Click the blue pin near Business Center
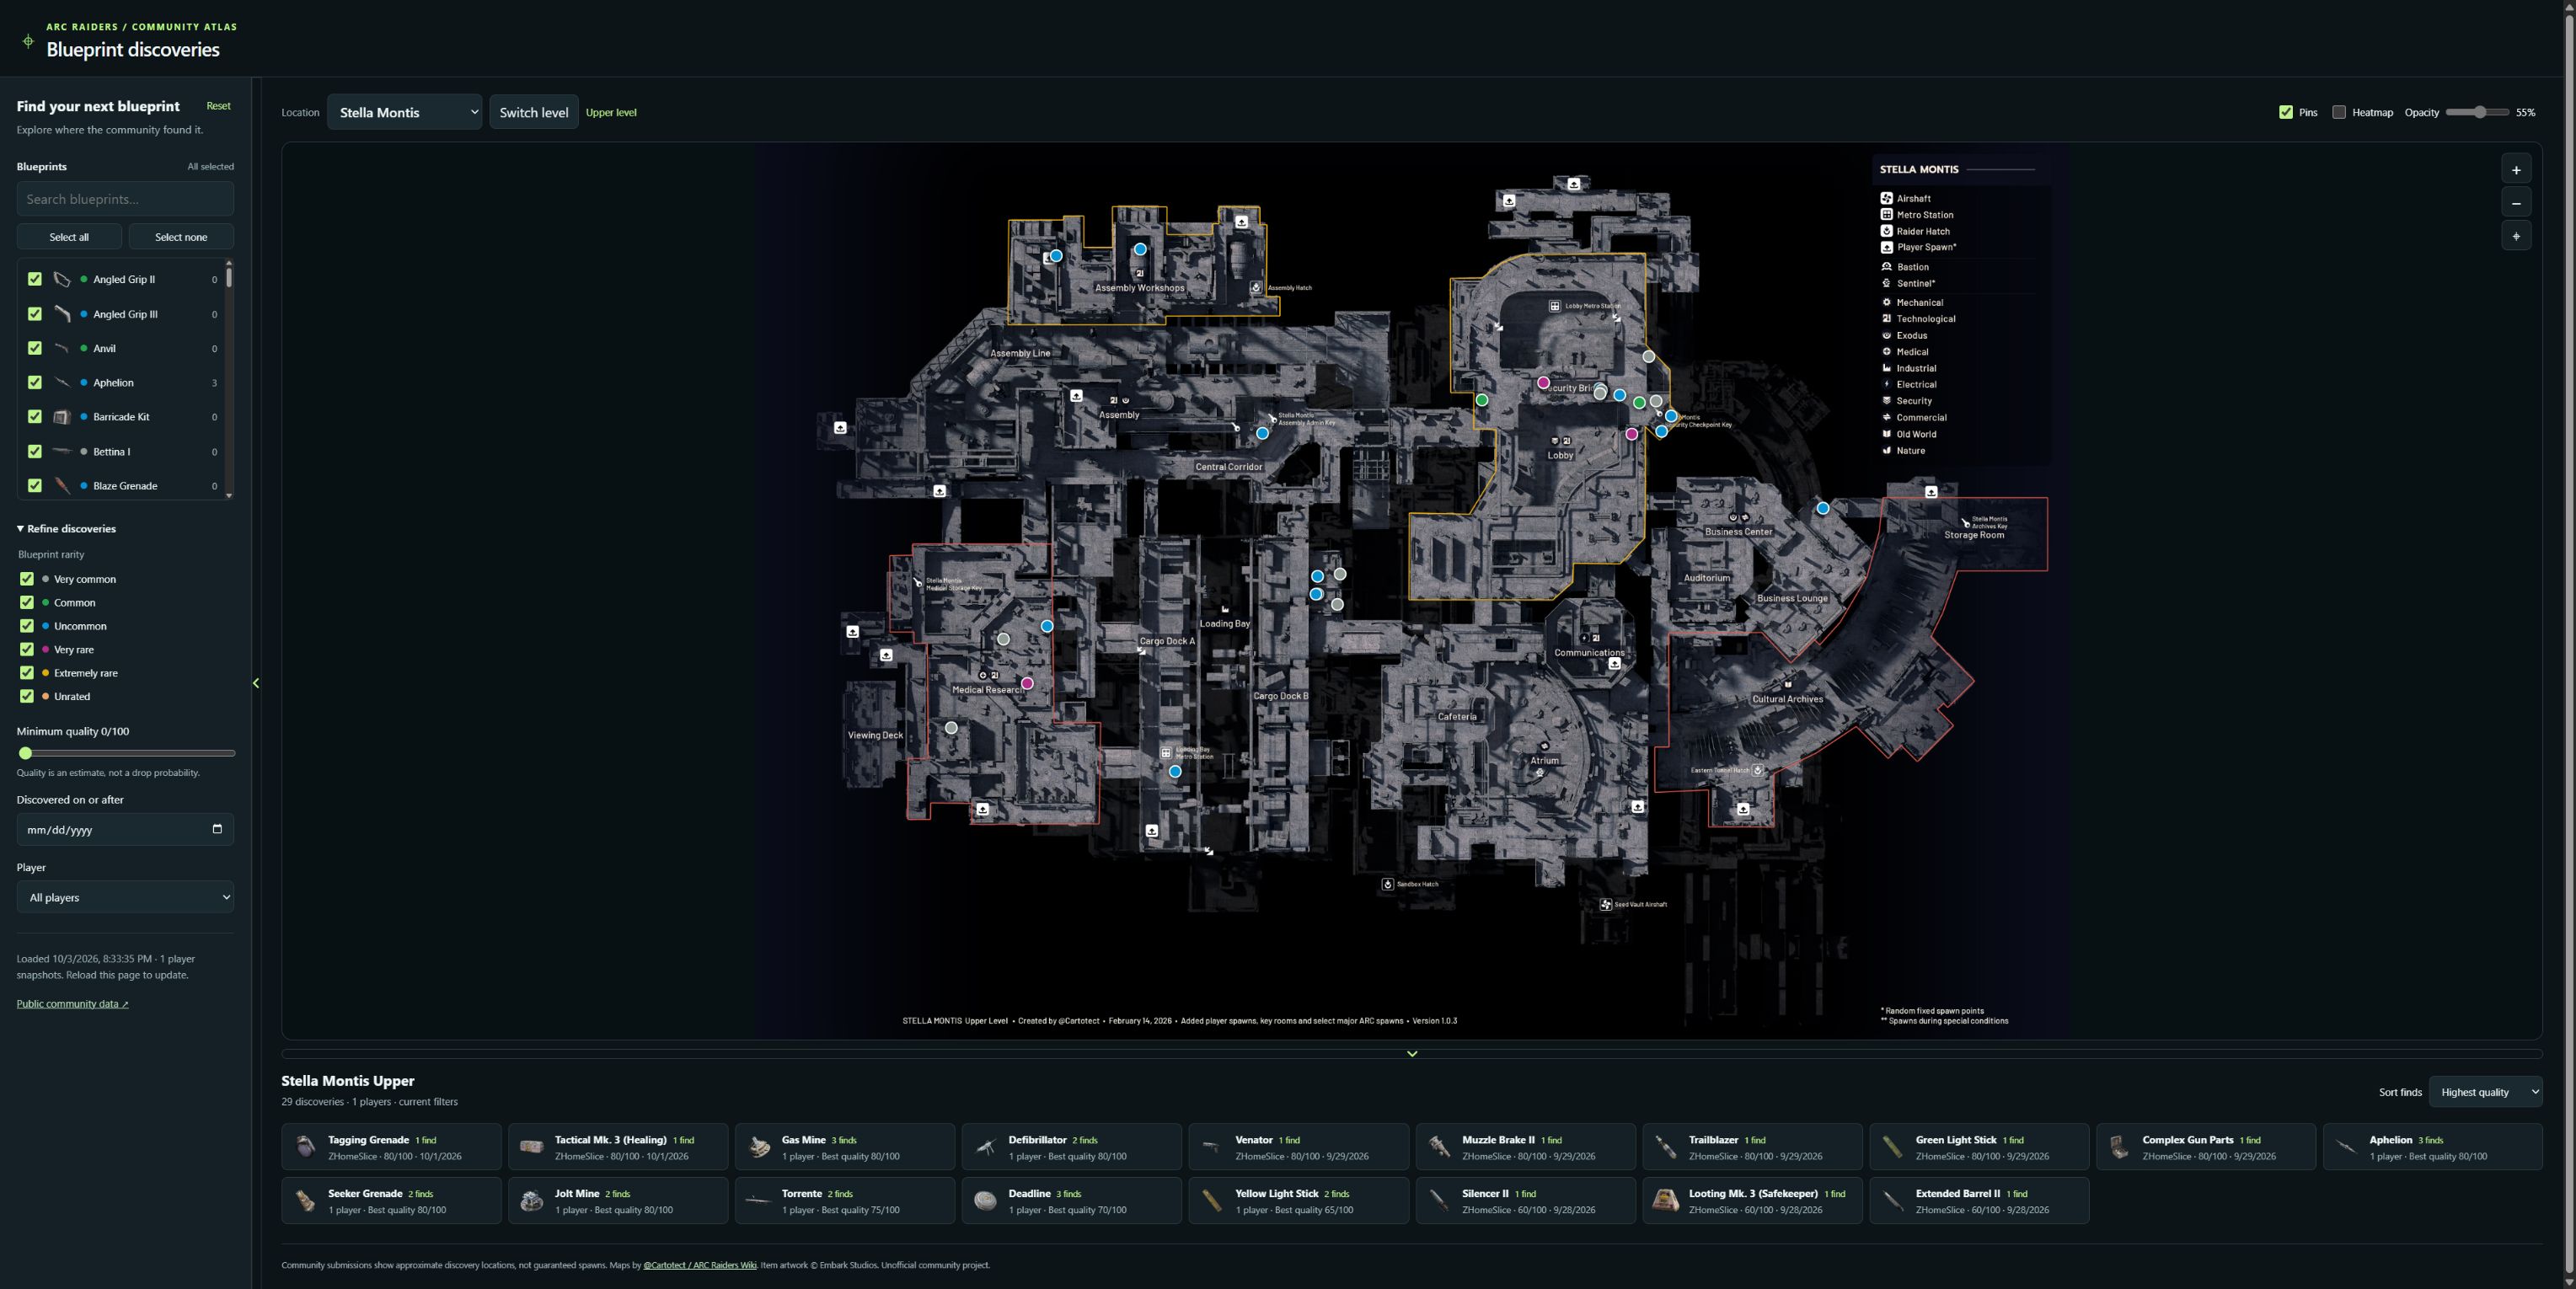 (x=1823, y=508)
